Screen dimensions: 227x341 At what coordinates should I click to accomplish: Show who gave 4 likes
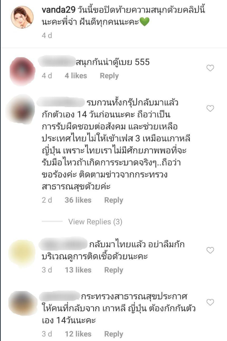pos(76,76)
